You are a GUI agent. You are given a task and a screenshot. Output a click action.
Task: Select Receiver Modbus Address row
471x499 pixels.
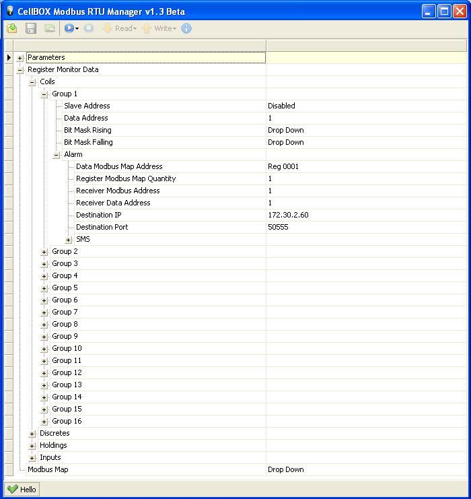tap(118, 191)
